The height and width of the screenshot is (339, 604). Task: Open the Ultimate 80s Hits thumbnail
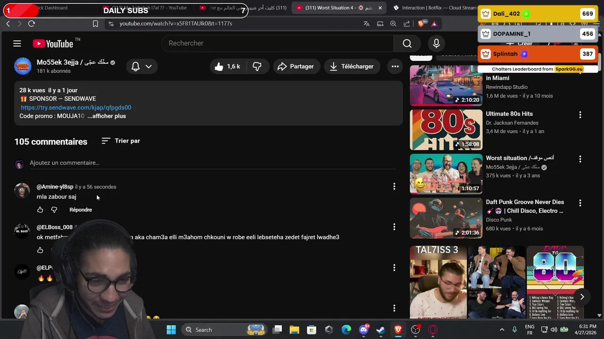446,129
